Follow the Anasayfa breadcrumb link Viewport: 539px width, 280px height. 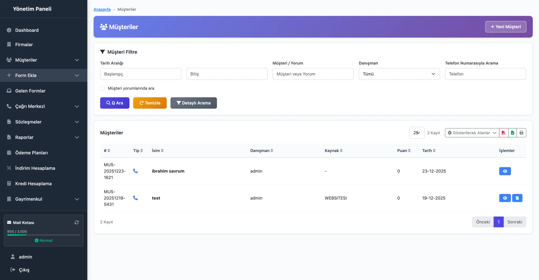(102, 9)
